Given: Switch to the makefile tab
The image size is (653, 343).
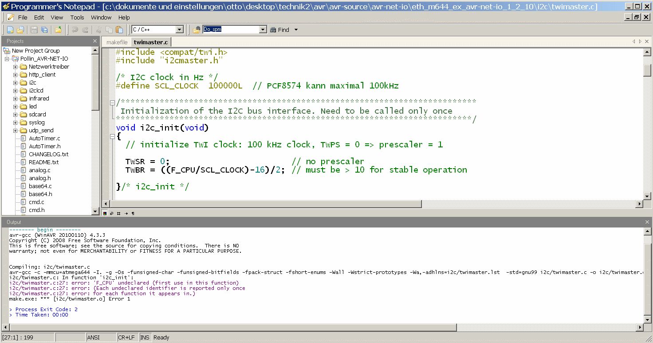Looking at the screenshot, I should (117, 42).
